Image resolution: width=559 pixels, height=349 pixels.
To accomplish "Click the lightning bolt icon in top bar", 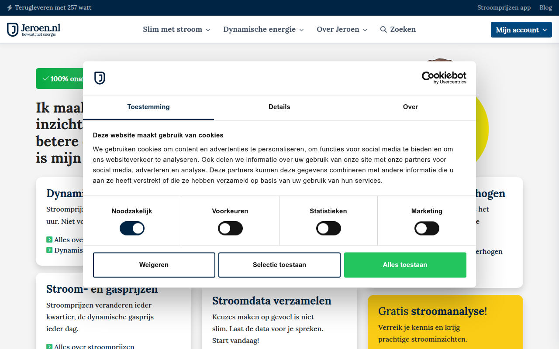I will pos(10,8).
